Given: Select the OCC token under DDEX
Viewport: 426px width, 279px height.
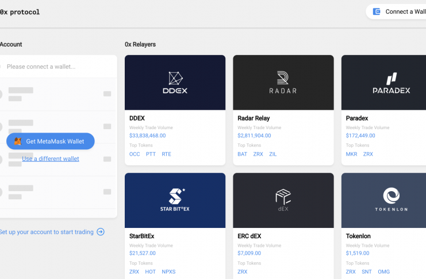Looking at the screenshot, I should click(x=135, y=154).
